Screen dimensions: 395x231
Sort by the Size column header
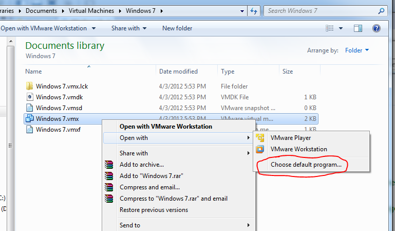click(299, 72)
